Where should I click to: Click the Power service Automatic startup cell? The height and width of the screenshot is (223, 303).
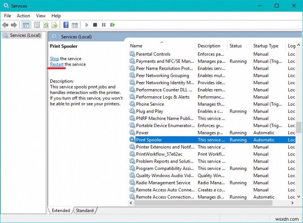pos(264,133)
